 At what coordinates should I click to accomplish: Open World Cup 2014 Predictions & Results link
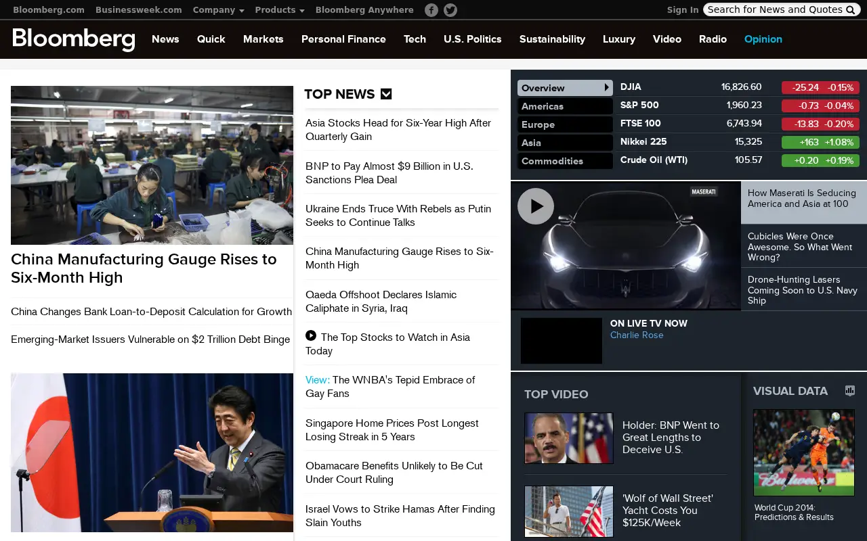coord(794,513)
